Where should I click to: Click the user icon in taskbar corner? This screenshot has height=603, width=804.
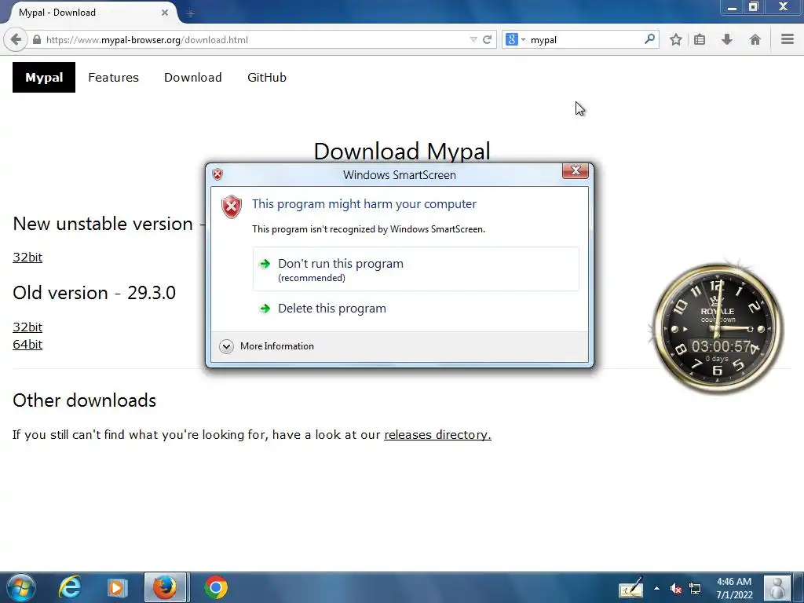coord(777,588)
